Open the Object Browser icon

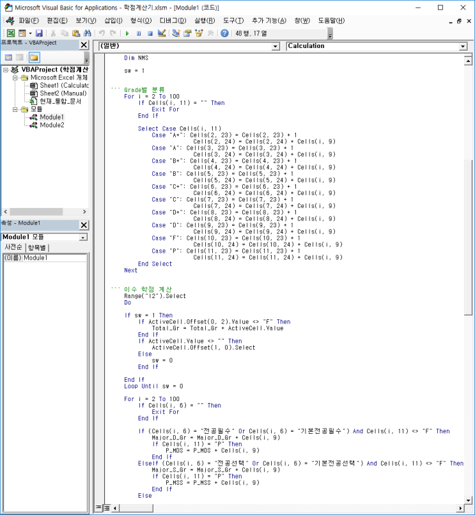[x=199, y=33]
